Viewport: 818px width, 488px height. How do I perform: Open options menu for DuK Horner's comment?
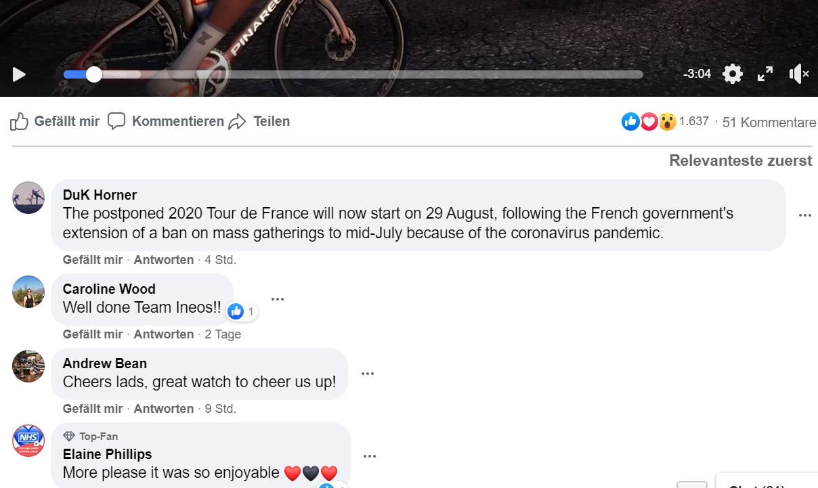(804, 215)
